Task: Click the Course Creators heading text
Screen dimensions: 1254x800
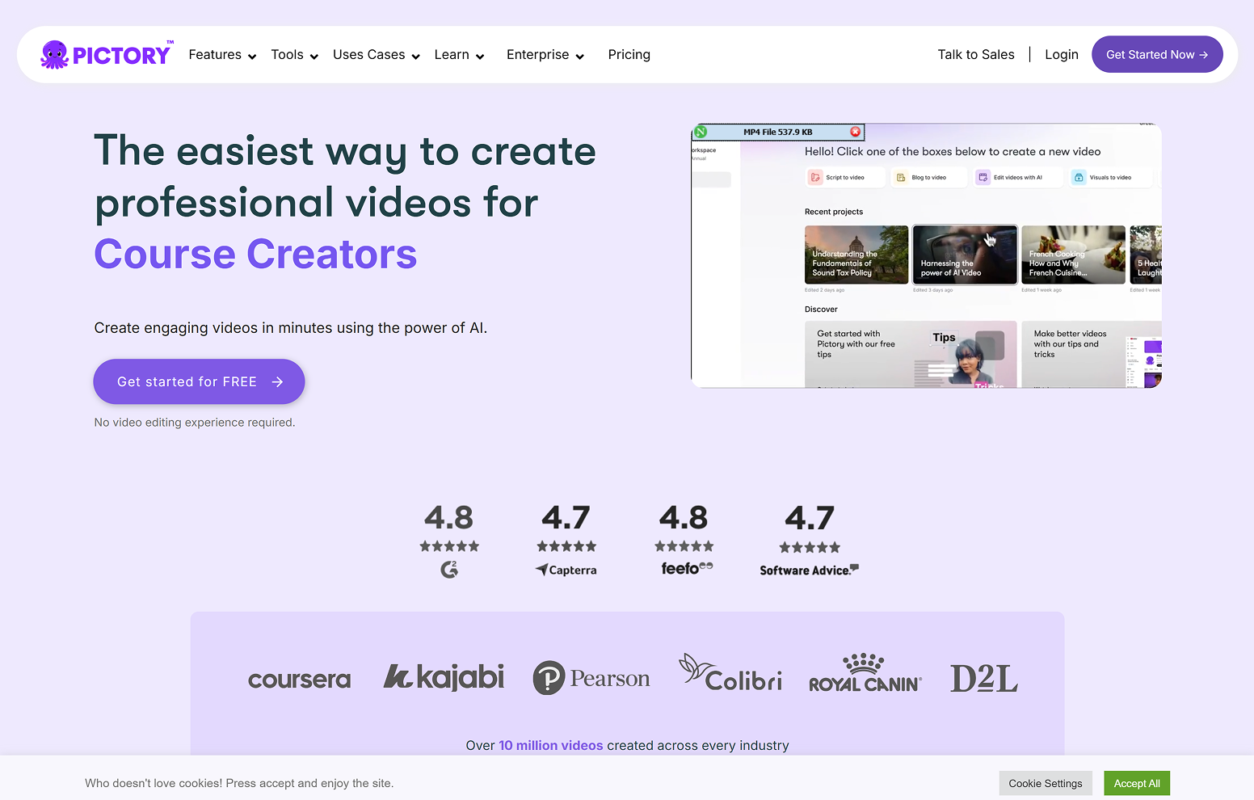Action: coord(255,254)
